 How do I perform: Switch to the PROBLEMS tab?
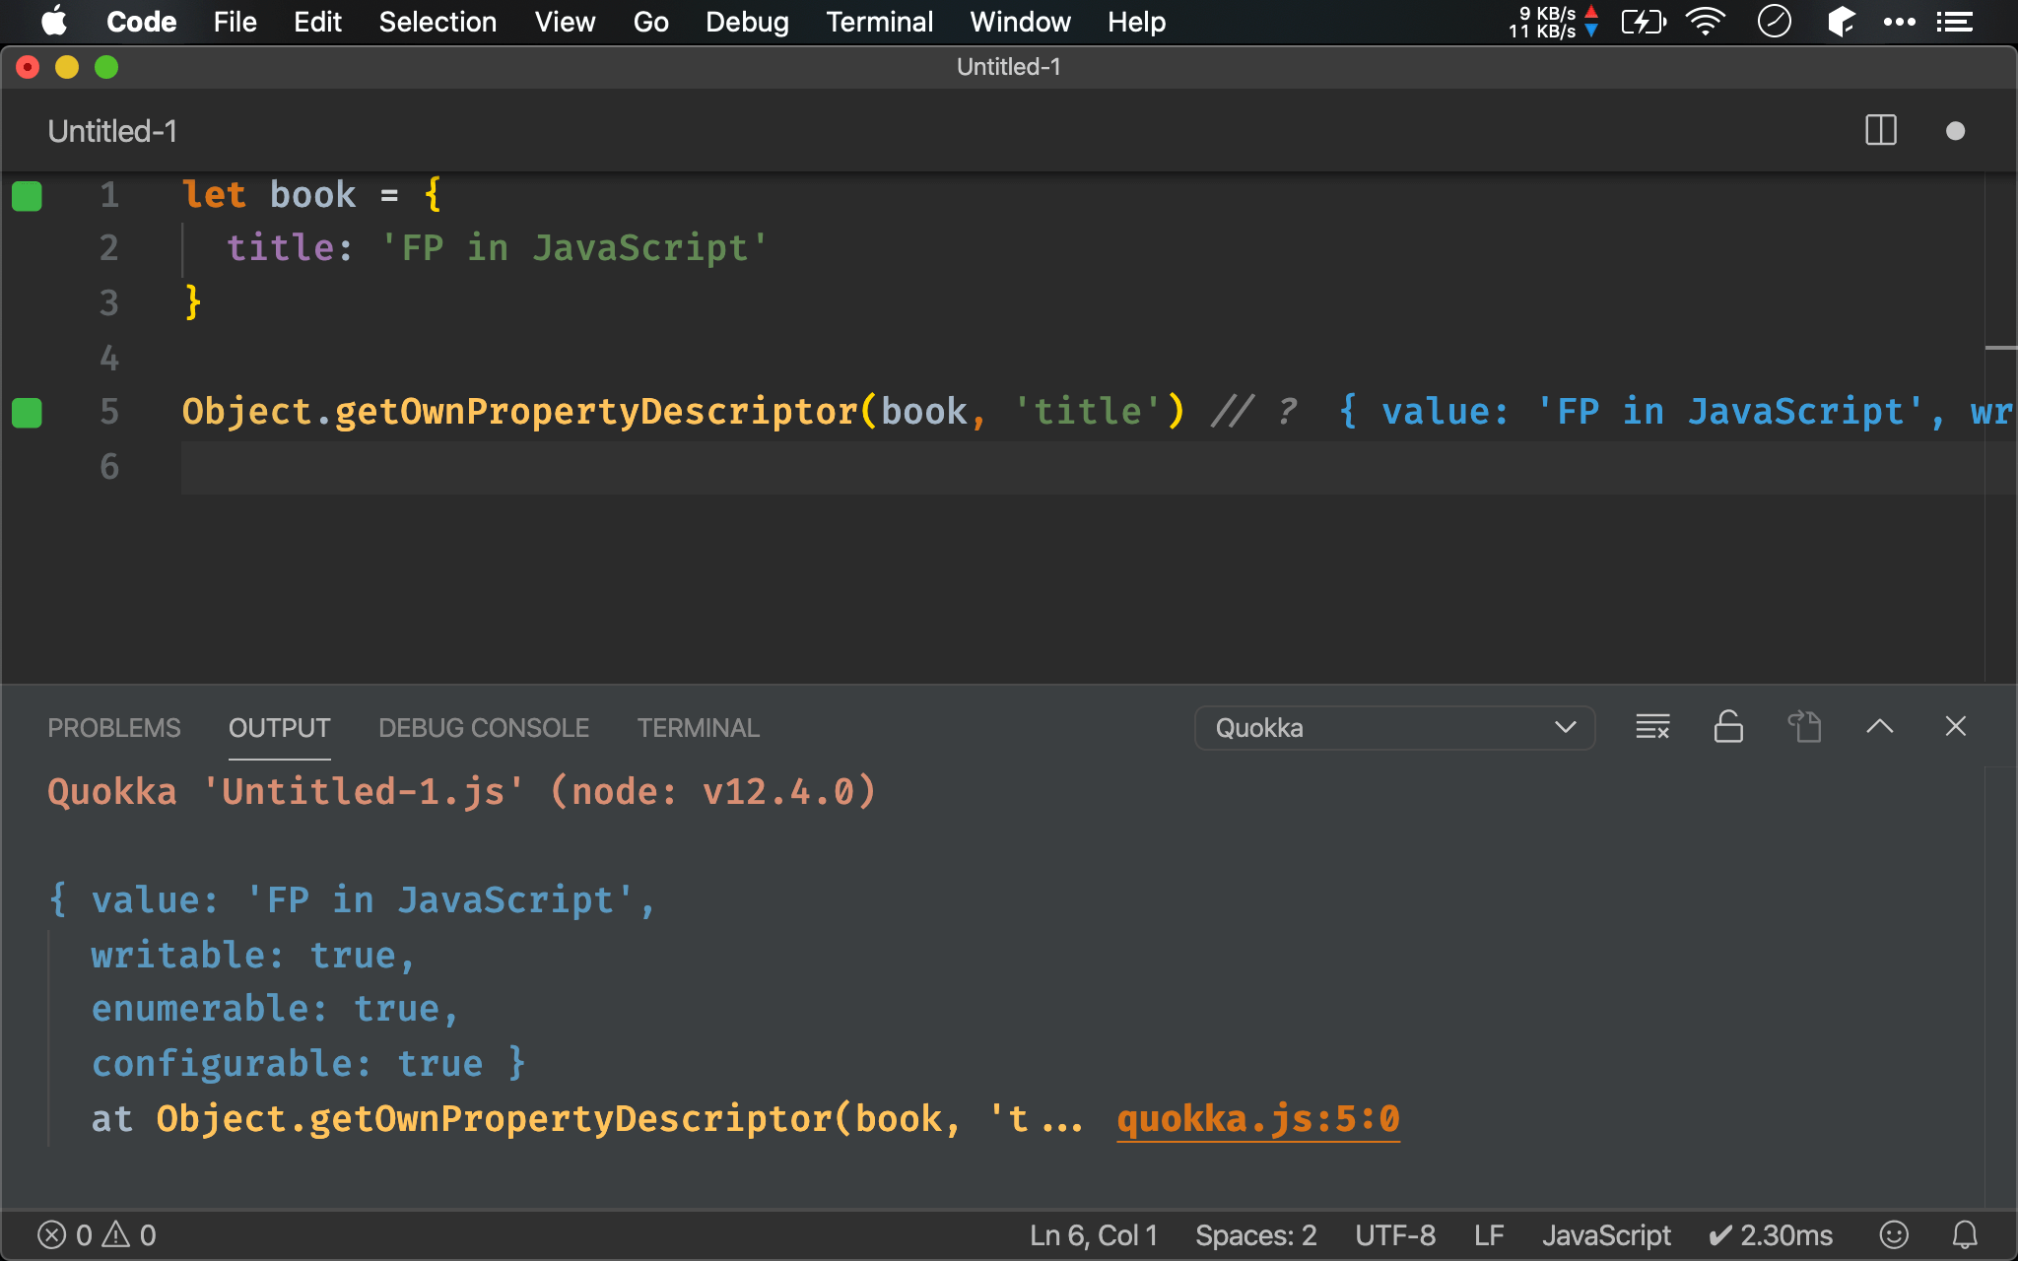(114, 728)
